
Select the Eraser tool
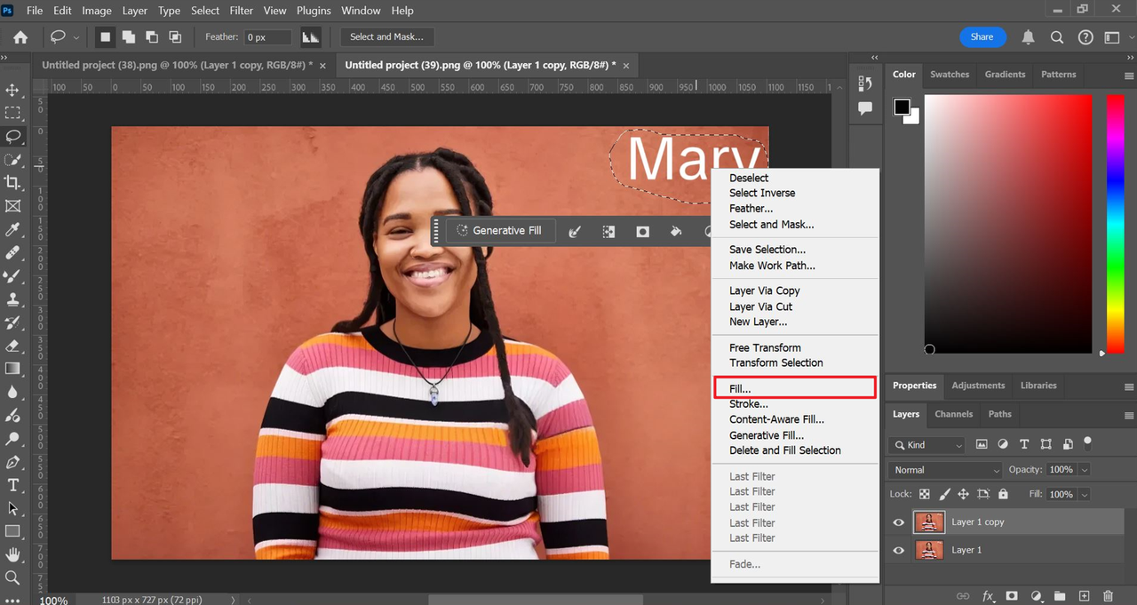[12, 346]
